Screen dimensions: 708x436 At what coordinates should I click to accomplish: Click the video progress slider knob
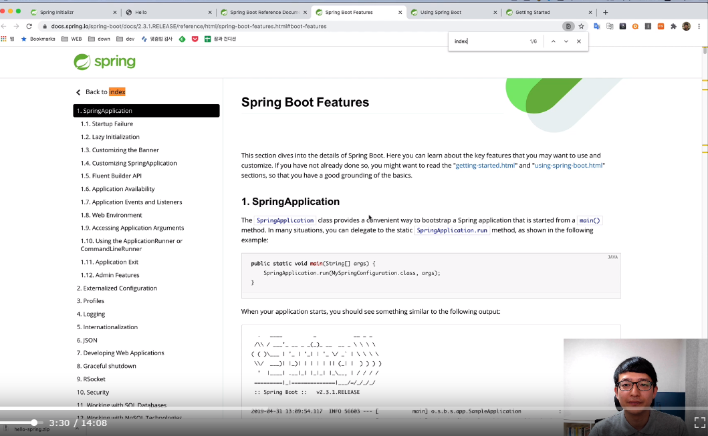(34, 423)
